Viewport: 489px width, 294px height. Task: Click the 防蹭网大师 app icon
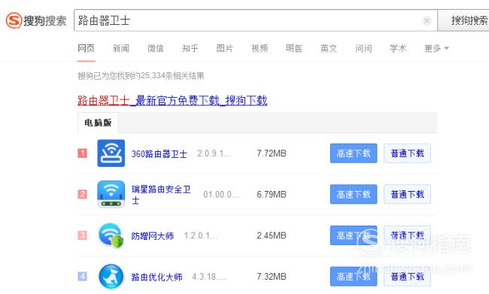click(111, 235)
